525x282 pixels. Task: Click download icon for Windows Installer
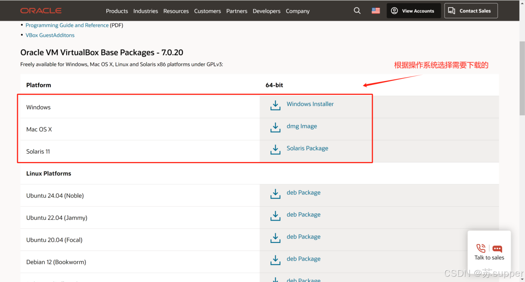coord(275,105)
